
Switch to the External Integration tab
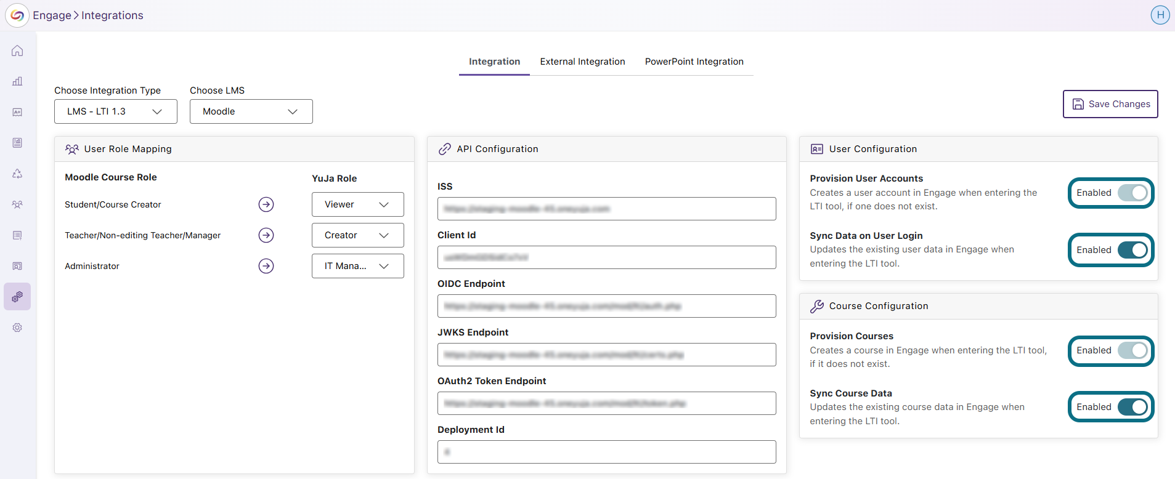point(583,62)
